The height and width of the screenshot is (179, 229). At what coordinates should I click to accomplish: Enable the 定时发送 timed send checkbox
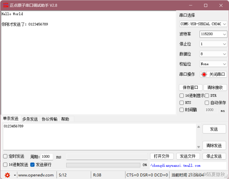(5, 156)
